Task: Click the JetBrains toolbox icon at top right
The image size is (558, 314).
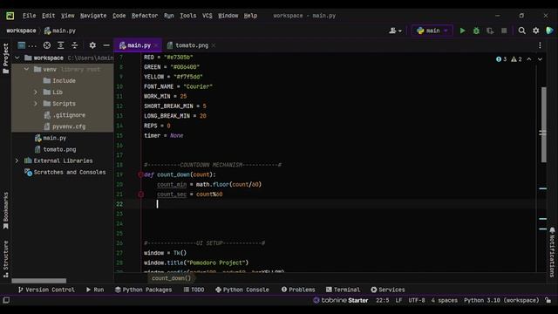Action: 549,31
